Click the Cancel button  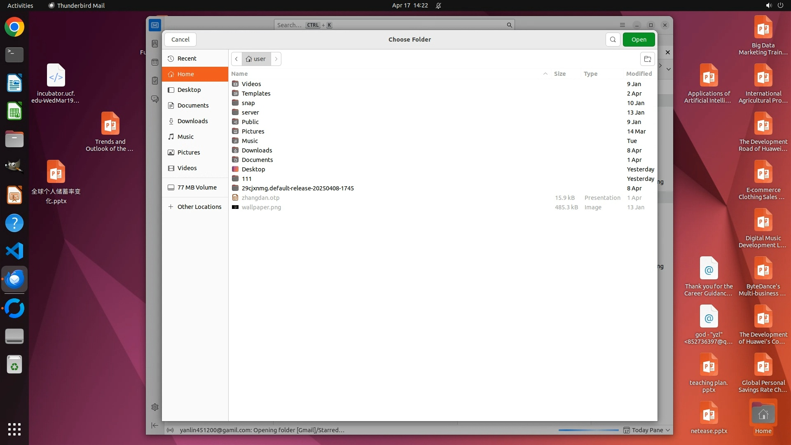(180, 40)
